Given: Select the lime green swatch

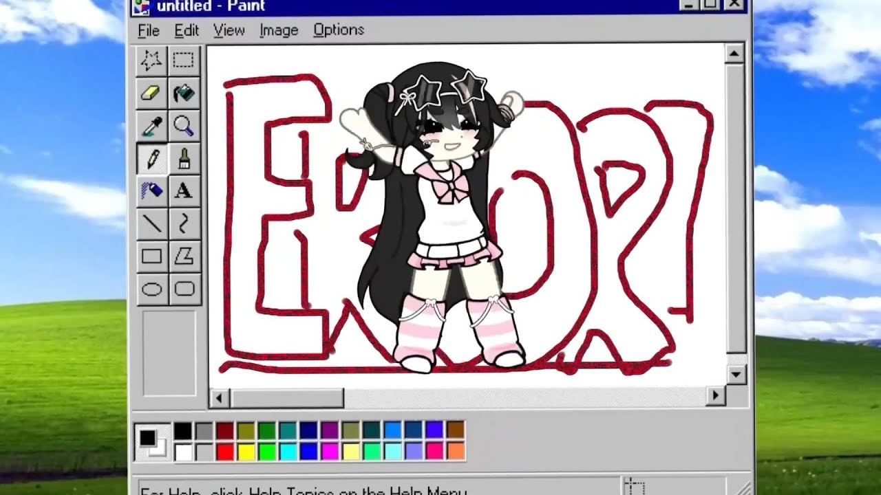Looking at the screenshot, I should click(267, 452).
